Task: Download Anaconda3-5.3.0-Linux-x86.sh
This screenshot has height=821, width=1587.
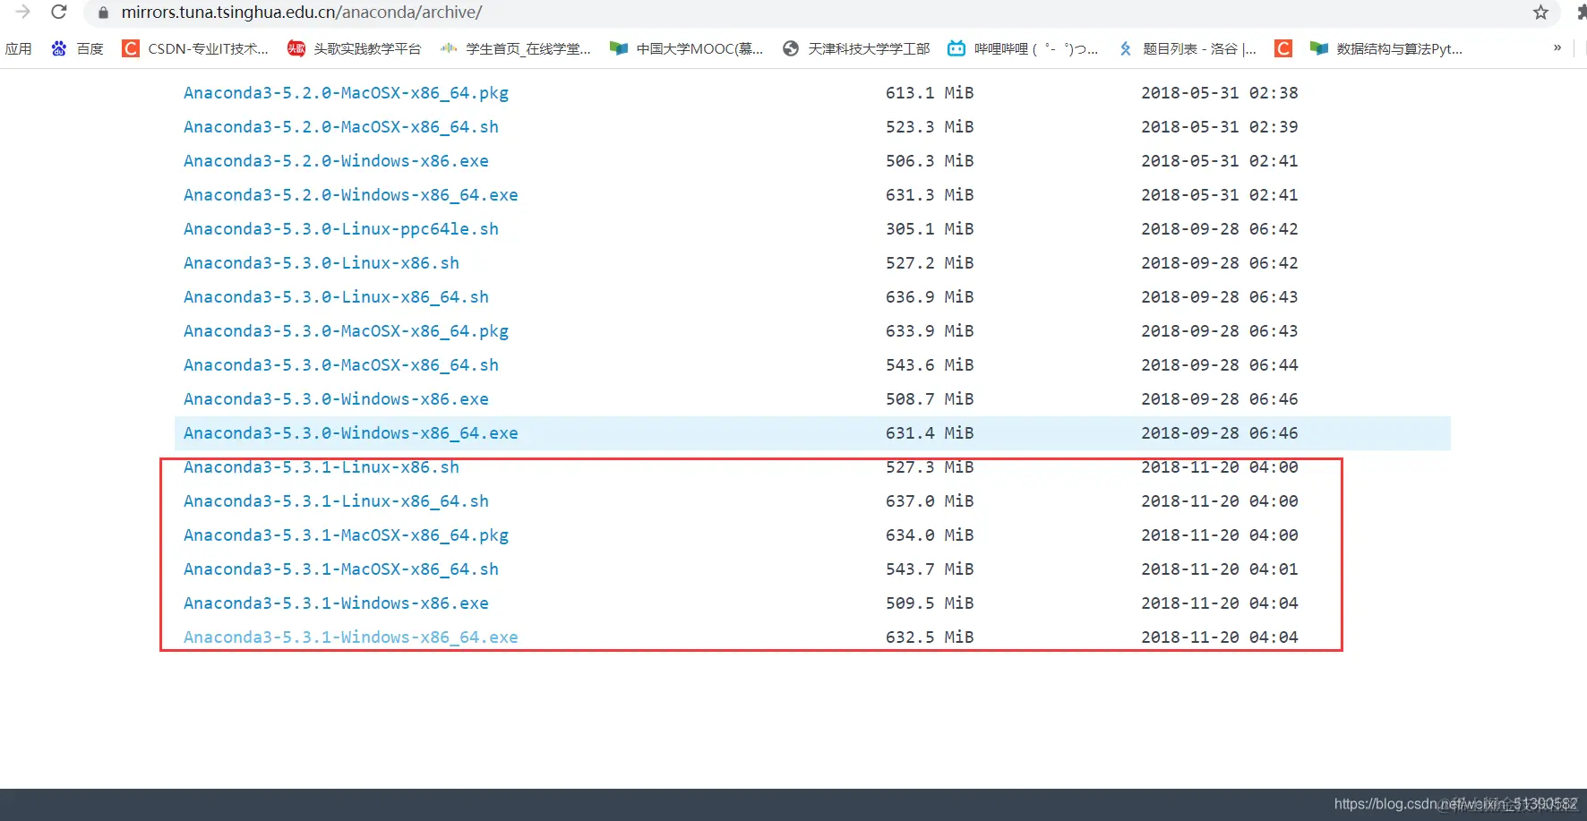Action: coord(322,263)
